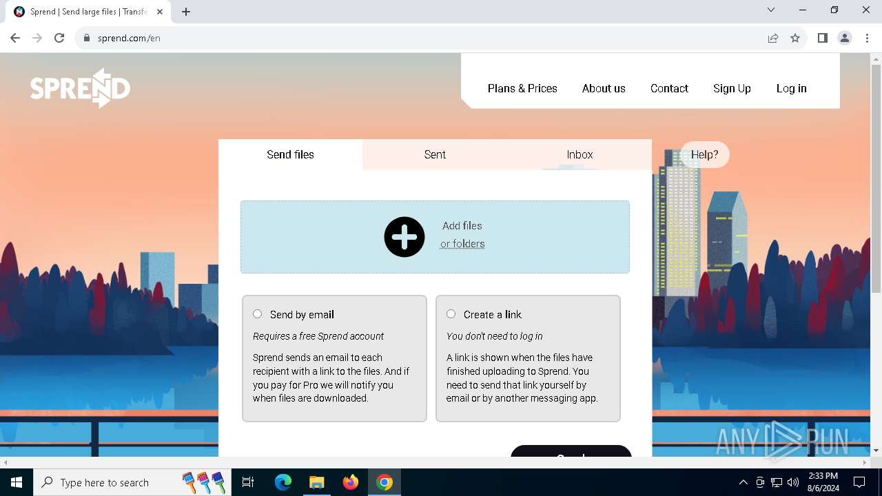Open the Chrome three-dot menu
This screenshot has width=882, height=496.
coord(867,38)
